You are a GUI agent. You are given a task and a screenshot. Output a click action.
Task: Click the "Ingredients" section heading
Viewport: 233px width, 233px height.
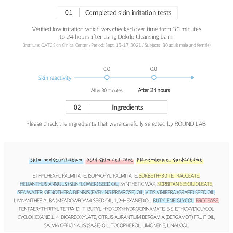127,107
